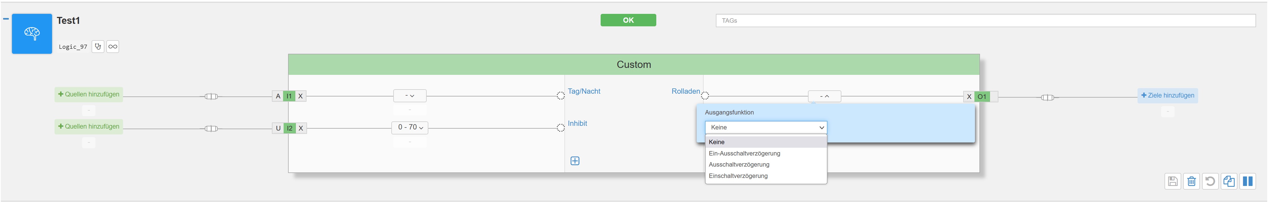Toggle the U trigger option of input I2
This screenshot has width=1270, height=204.
click(x=278, y=129)
